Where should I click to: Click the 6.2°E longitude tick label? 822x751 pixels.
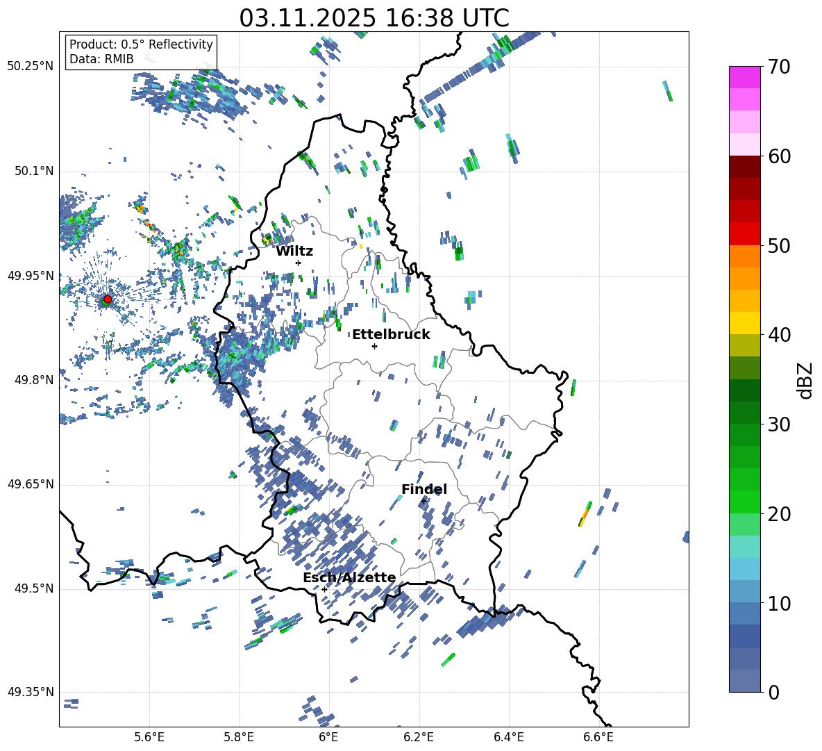pos(419,737)
